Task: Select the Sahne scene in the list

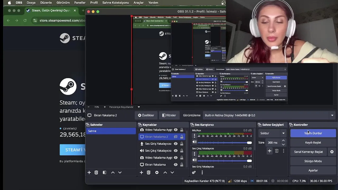Action: [x=111, y=131]
